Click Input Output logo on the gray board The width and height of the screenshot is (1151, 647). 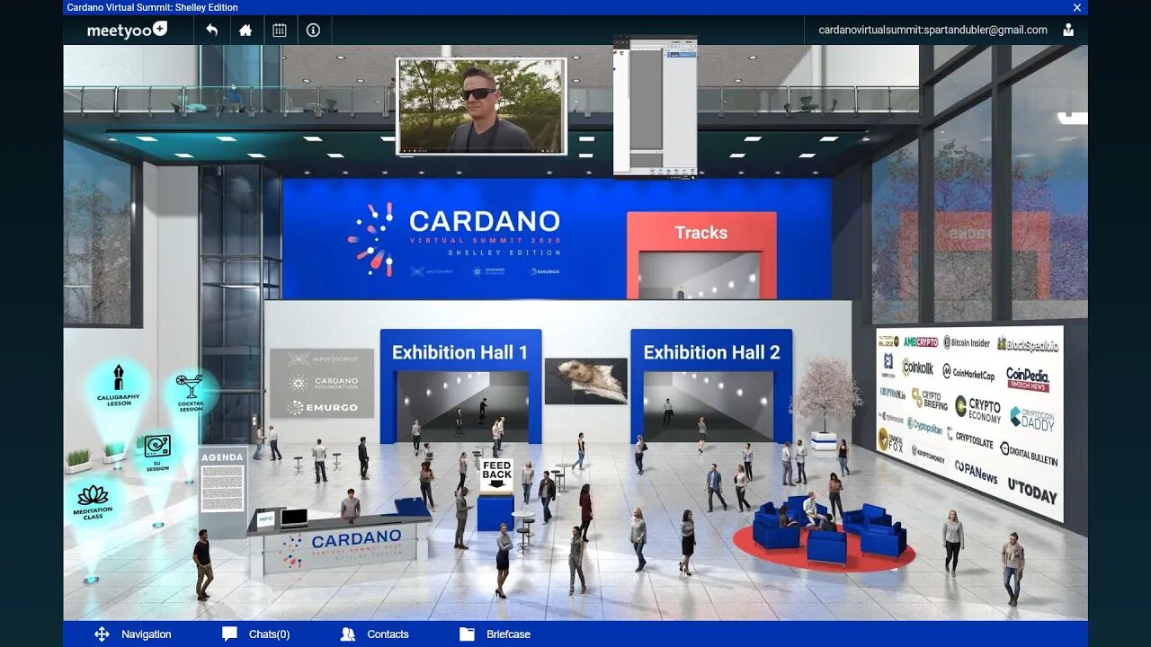322,359
